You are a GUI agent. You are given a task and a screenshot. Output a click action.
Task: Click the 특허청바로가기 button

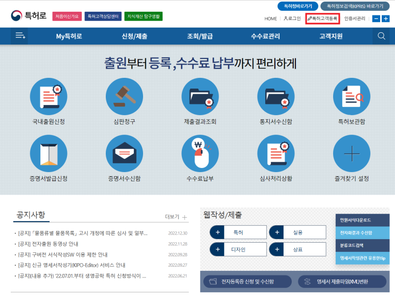tap(298, 6)
